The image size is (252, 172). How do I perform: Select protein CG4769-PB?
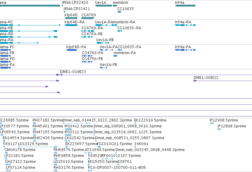(87, 62)
